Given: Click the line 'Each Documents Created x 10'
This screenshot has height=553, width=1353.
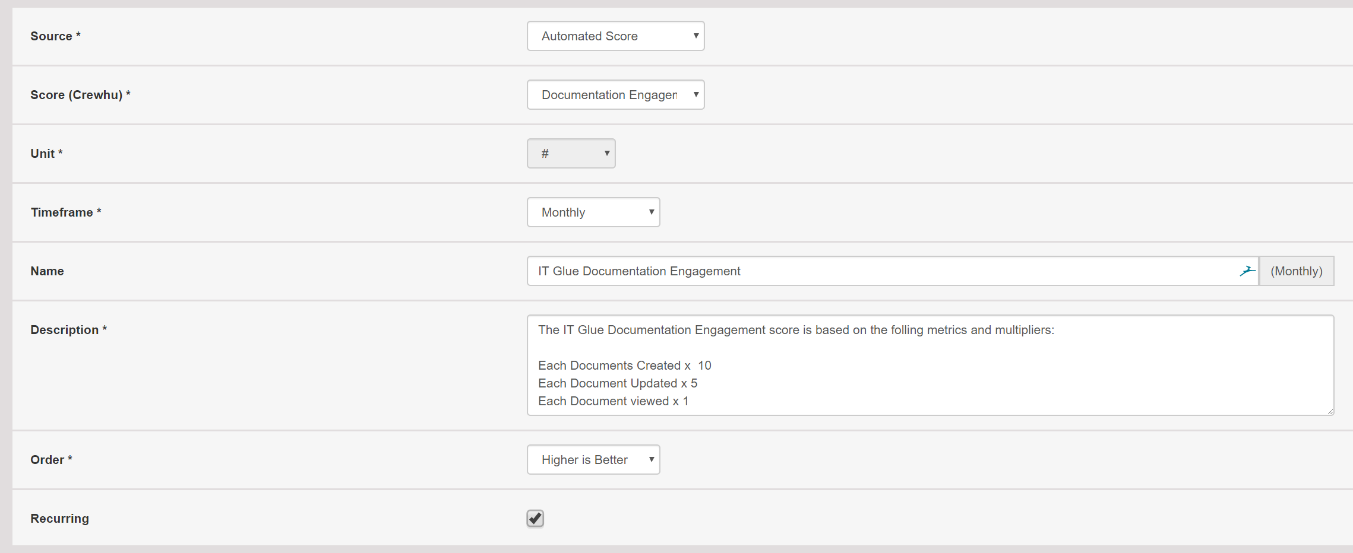Looking at the screenshot, I should click(624, 366).
